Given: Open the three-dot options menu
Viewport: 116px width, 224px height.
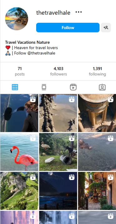Looking at the screenshot, I should (79, 12).
